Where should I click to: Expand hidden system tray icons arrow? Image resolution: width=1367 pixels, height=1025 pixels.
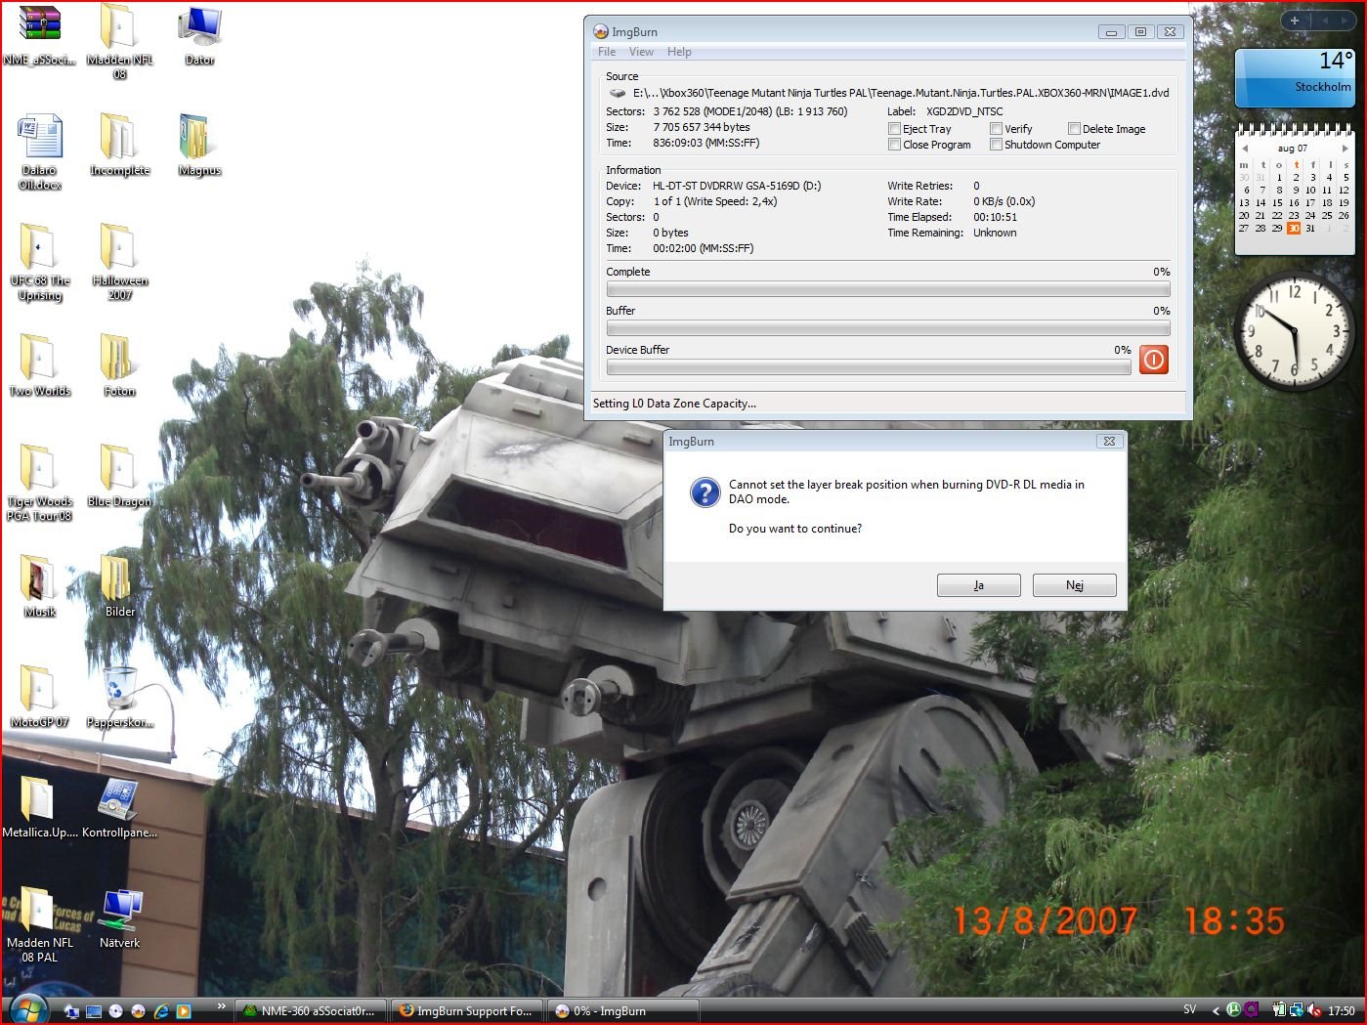coord(1216,1010)
